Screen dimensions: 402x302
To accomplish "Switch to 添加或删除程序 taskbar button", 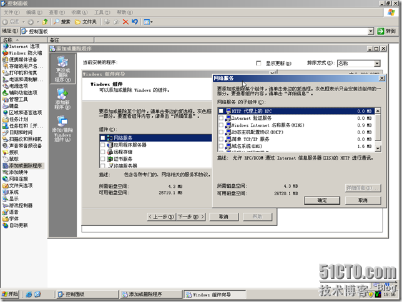I will [151, 295].
